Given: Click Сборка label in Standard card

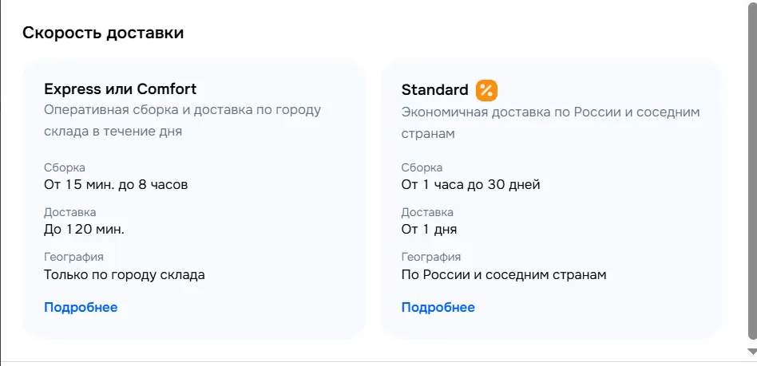Looking at the screenshot, I should click(422, 167).
